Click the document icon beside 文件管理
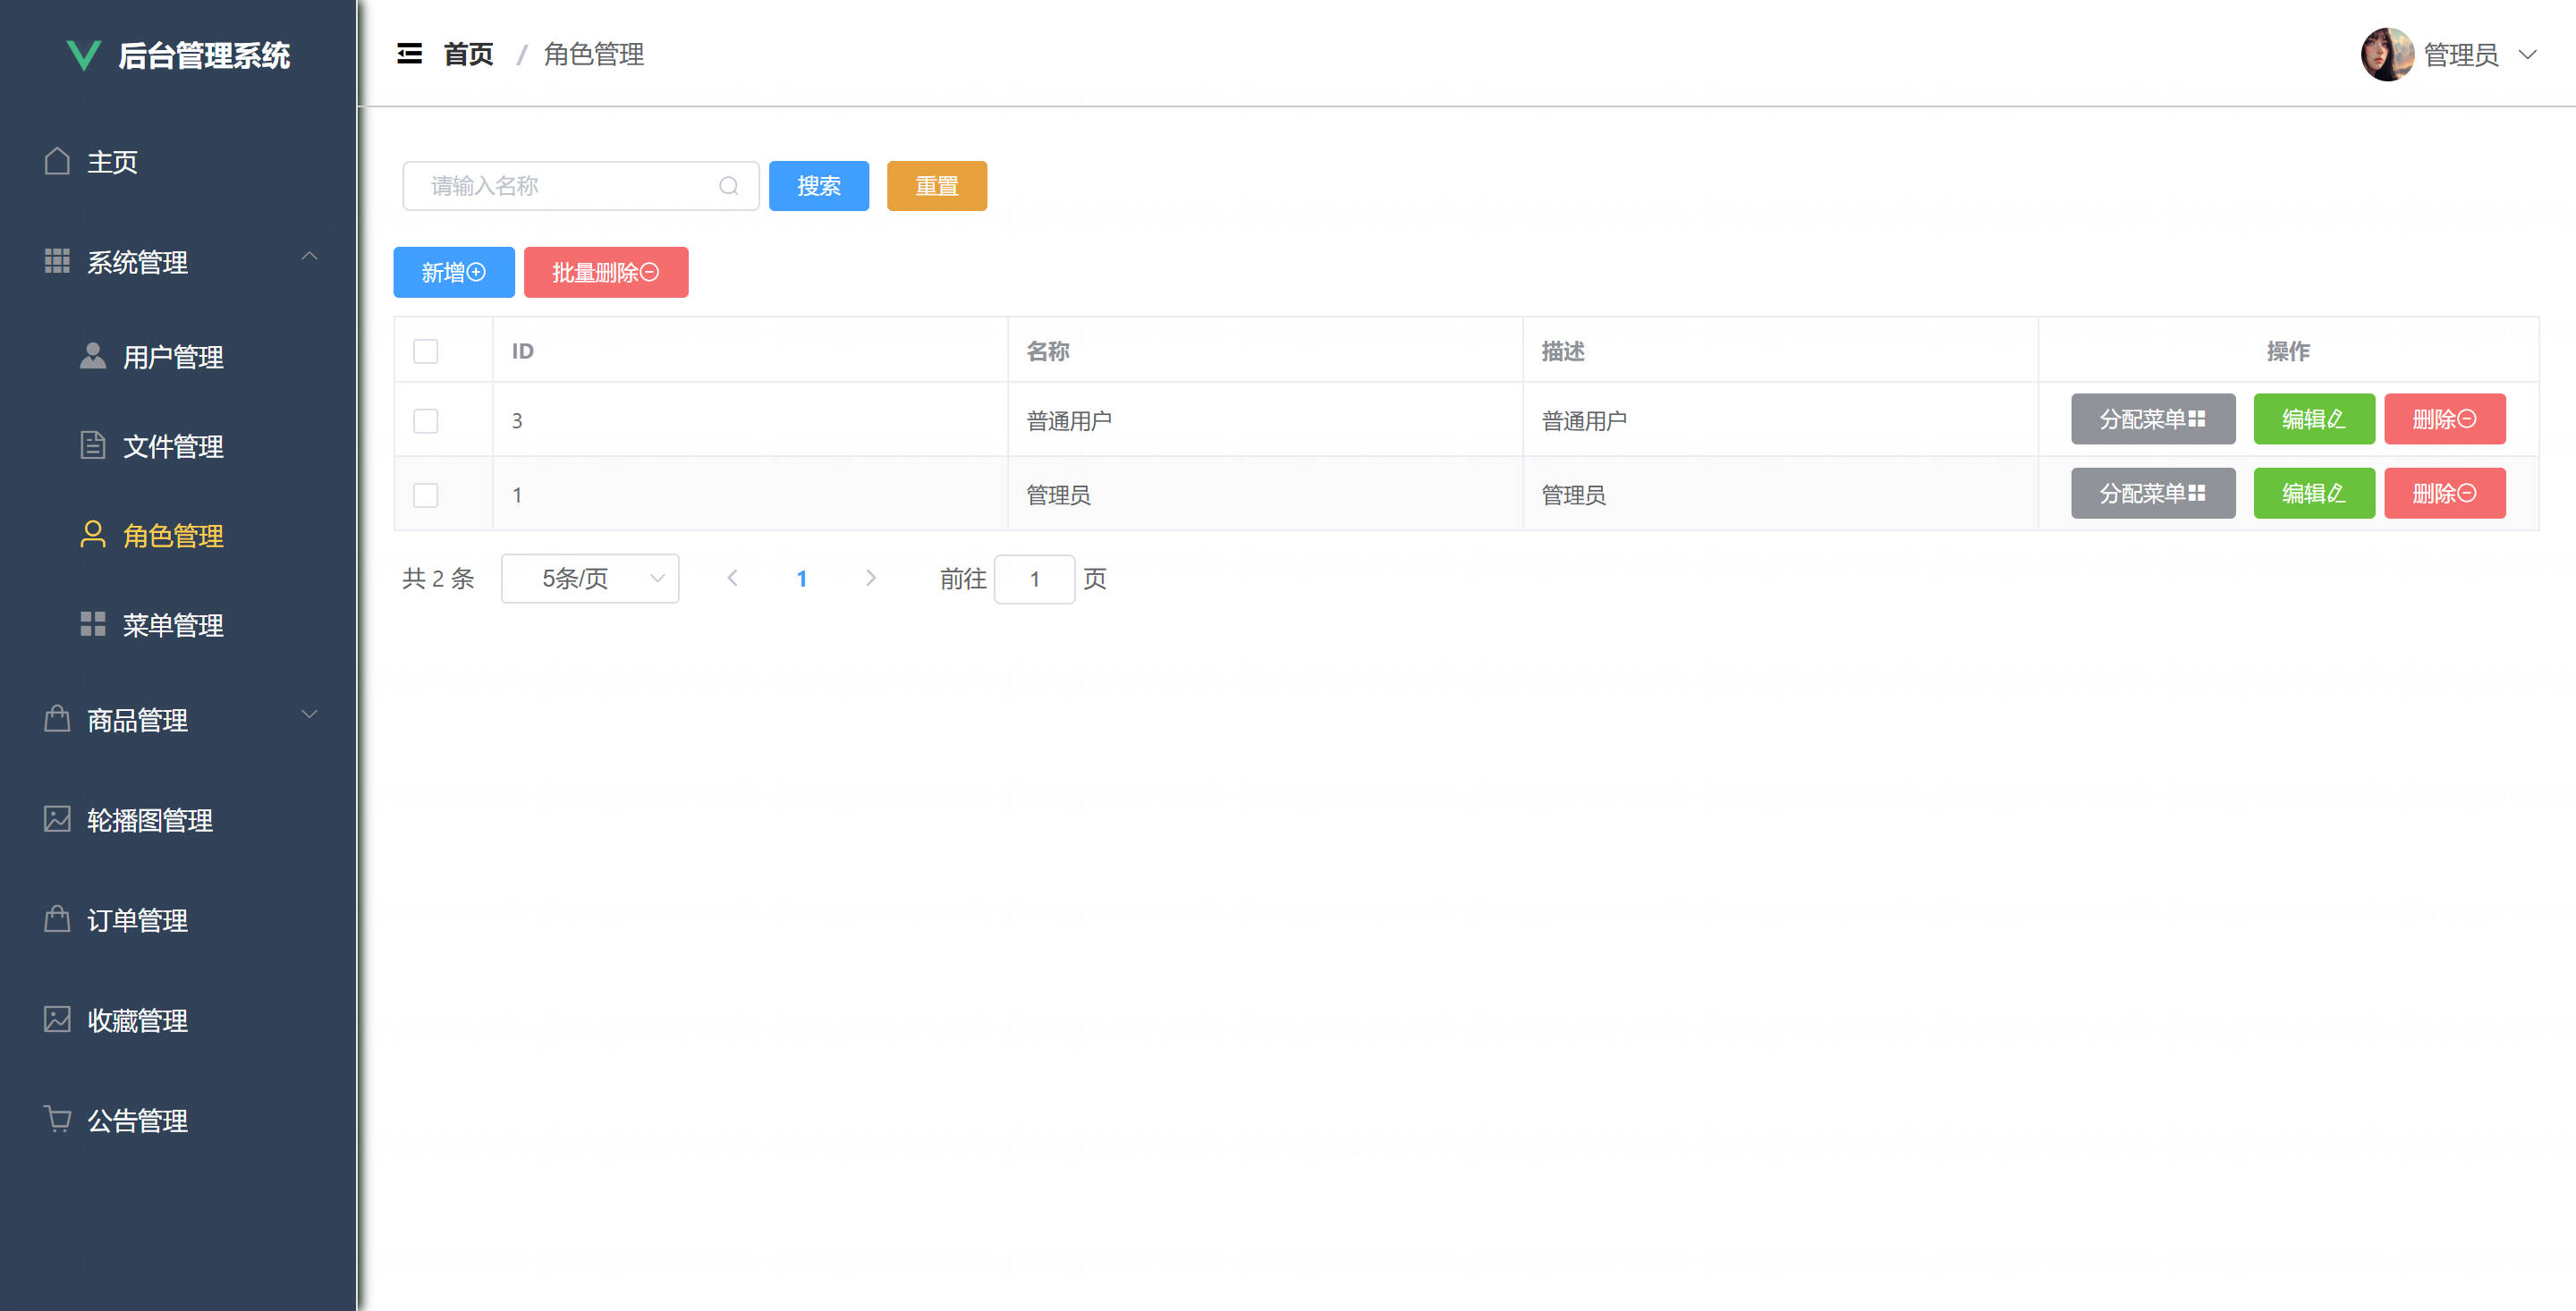Viewport: 2576px width, 1311px height. (x=93, y=445)
